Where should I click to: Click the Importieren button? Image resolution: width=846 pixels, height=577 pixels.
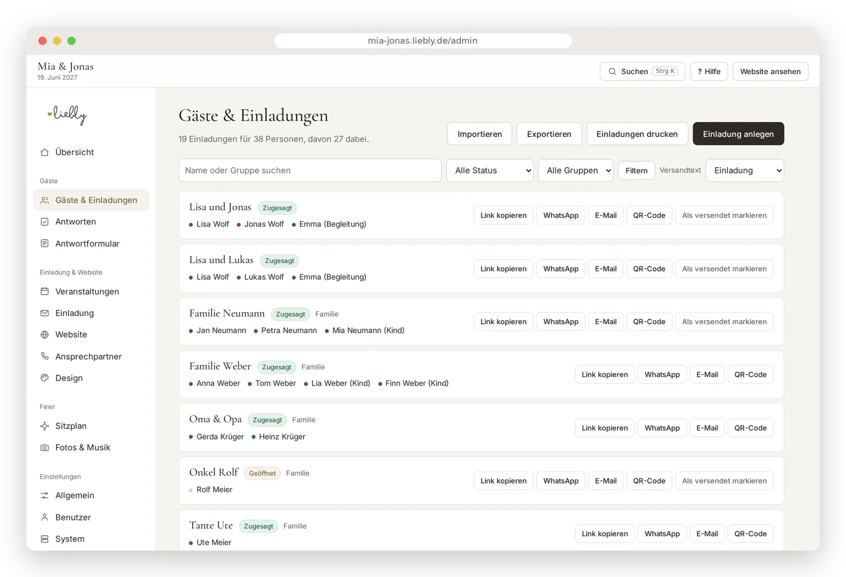click(x=480, y=134)
